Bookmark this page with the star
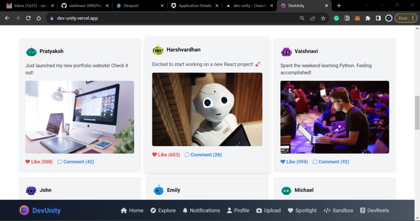 click(x=323, y=18)
